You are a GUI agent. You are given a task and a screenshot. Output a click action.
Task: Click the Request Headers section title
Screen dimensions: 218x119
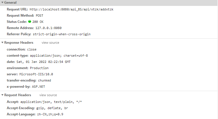[x=18, y=95]
